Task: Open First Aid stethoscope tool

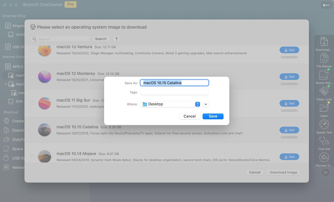Action: 324,141
